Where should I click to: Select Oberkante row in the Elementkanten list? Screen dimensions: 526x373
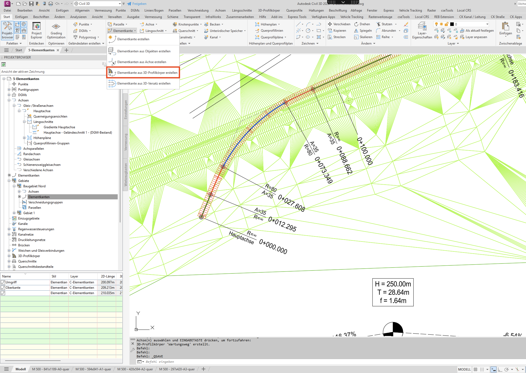point(61,288)
